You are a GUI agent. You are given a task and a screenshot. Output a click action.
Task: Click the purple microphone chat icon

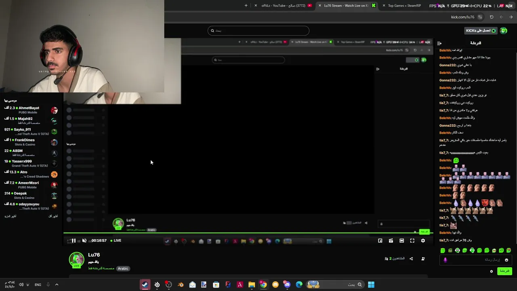point(445,260)
